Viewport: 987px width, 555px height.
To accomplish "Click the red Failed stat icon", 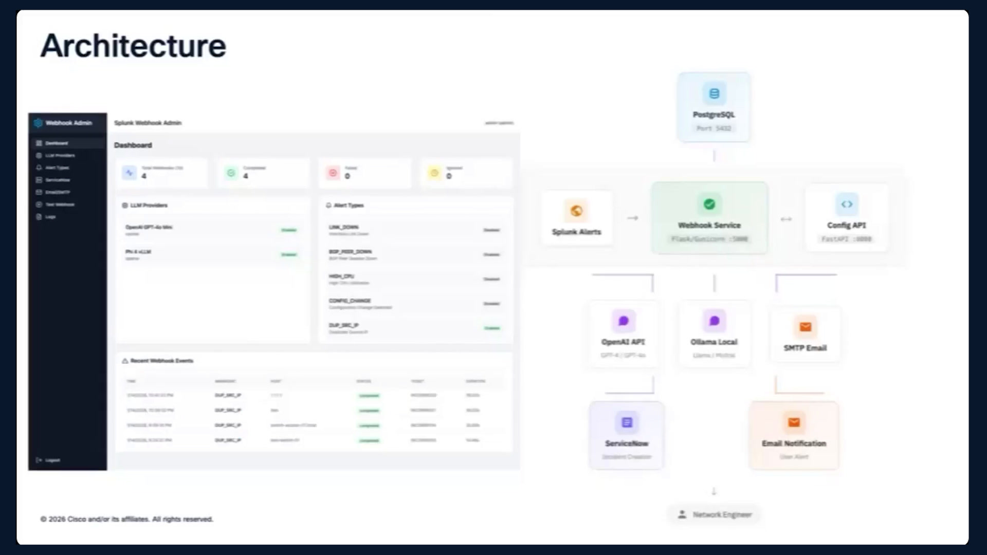I will click(333, 173).
